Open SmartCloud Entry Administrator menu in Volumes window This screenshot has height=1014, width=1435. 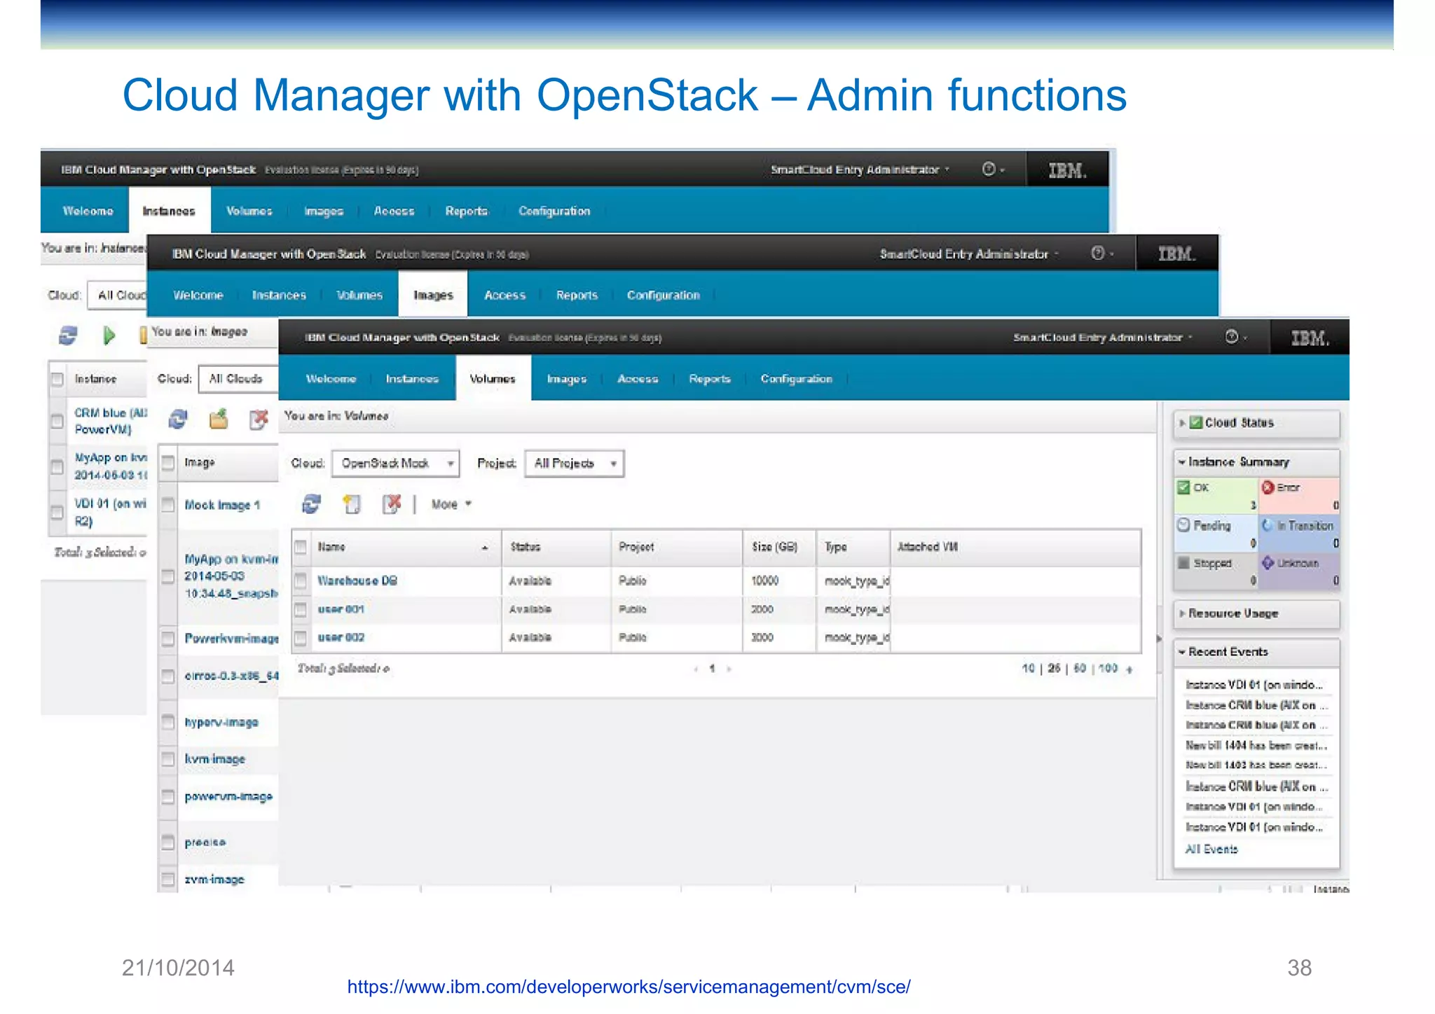pos(1102,338)
